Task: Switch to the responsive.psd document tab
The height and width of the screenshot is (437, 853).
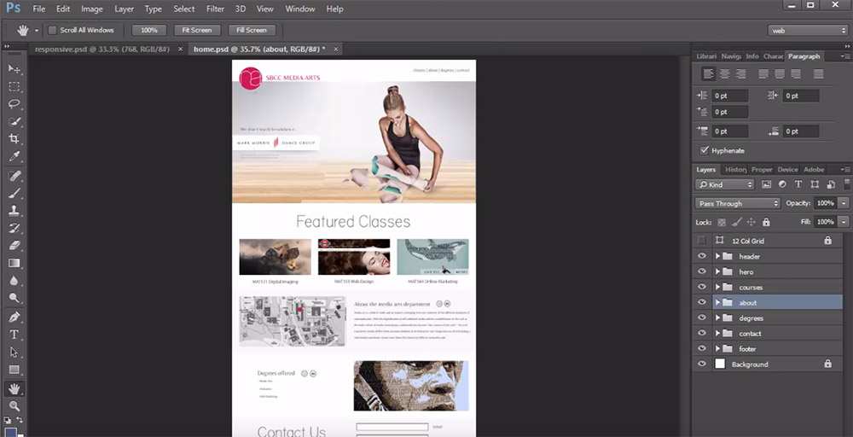Action: 102,50
